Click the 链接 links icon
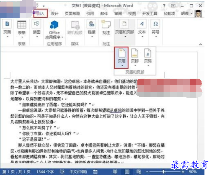This screenshot has height=175, width=211. 92,24
